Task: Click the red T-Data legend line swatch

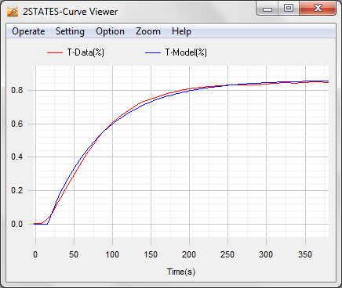Action: click(55, 52)
